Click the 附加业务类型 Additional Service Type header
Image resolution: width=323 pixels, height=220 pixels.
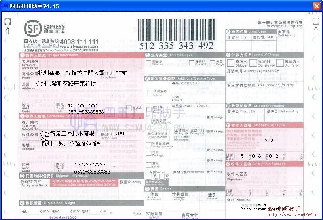[x=185, y=78]
